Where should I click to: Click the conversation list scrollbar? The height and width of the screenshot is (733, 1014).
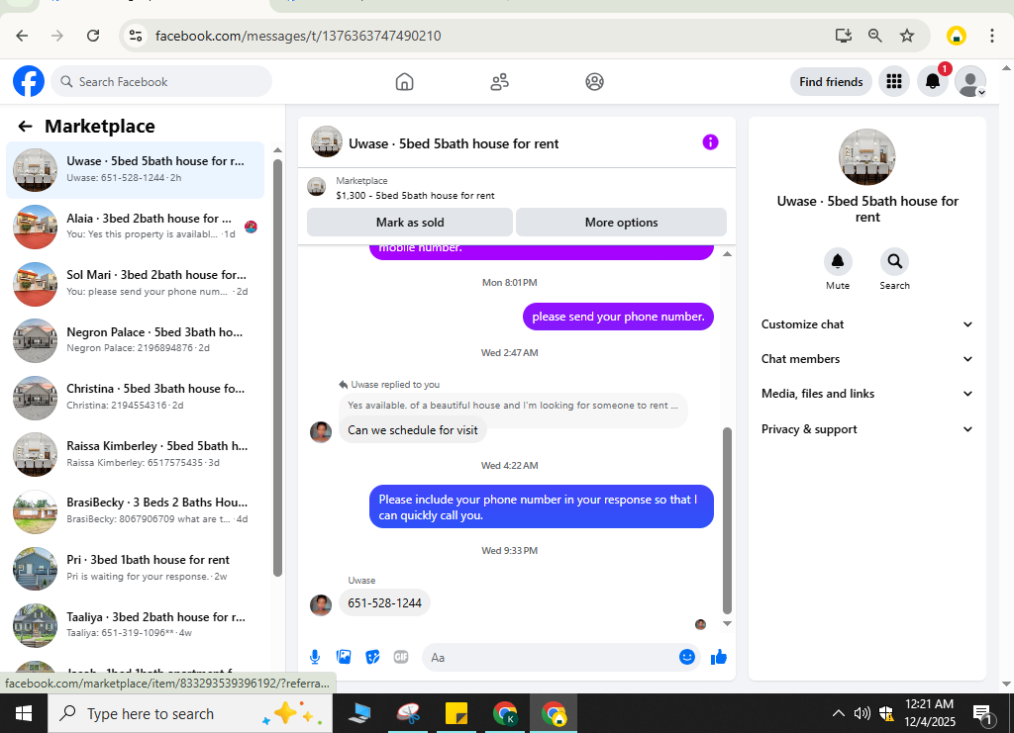277,368
